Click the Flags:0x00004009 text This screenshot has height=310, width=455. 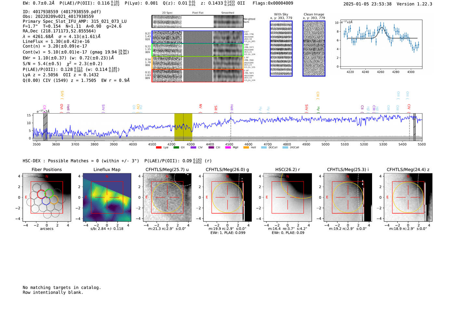tap(273, 3)
